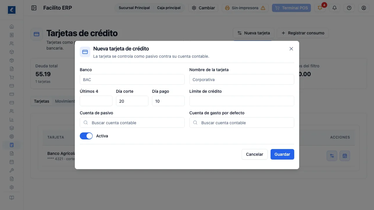Viewport: 374px width, 210px height.
Task: Focus the Banco input field
Action: pyautogui.click(x=132, y=80)
